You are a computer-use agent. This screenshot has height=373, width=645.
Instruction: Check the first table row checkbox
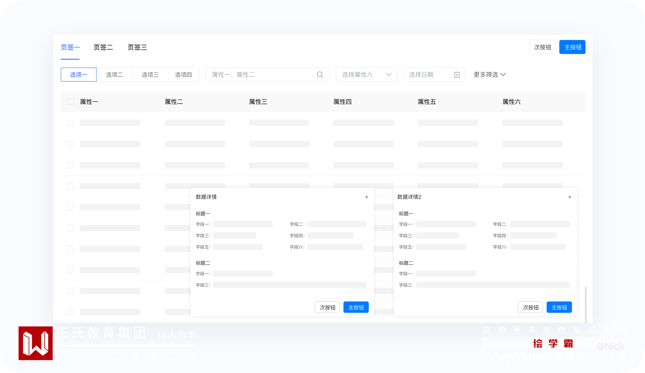point(70,123)
